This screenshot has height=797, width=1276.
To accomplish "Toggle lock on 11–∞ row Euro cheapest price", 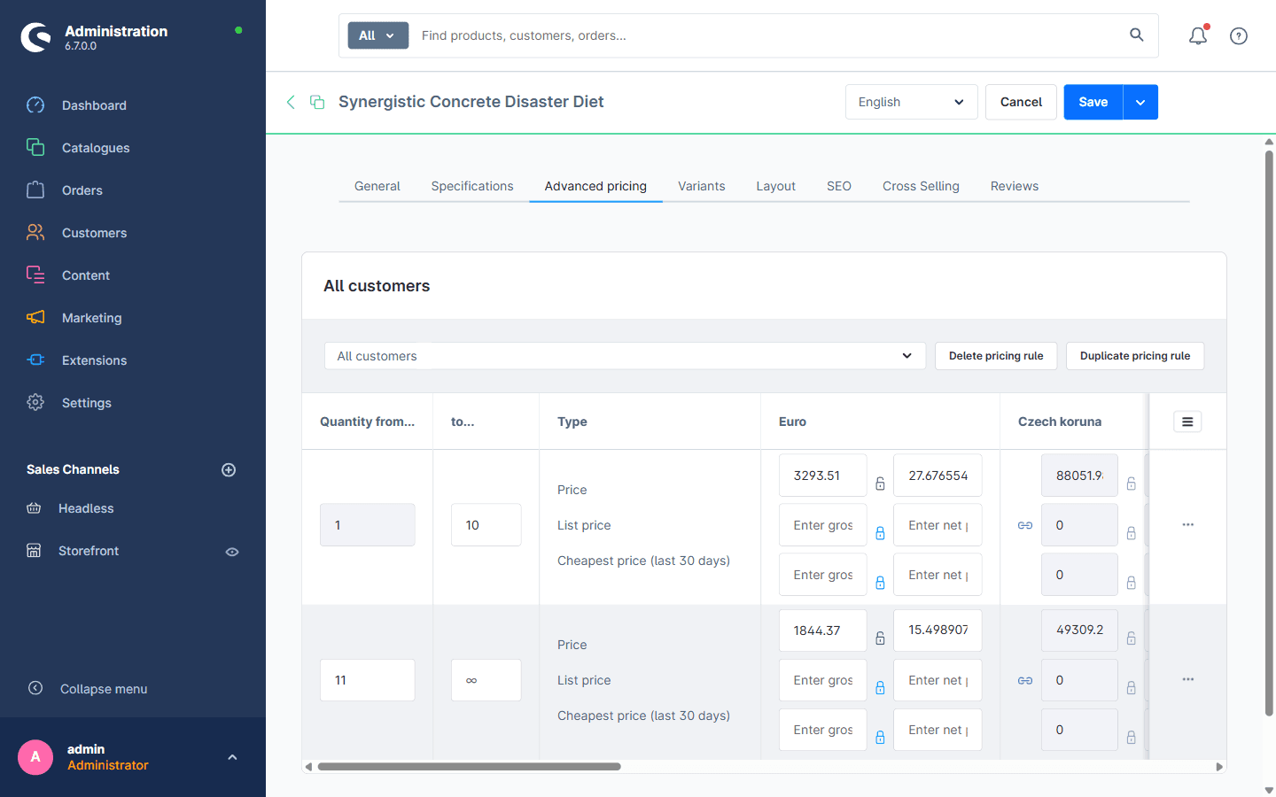I will (880, 738).
